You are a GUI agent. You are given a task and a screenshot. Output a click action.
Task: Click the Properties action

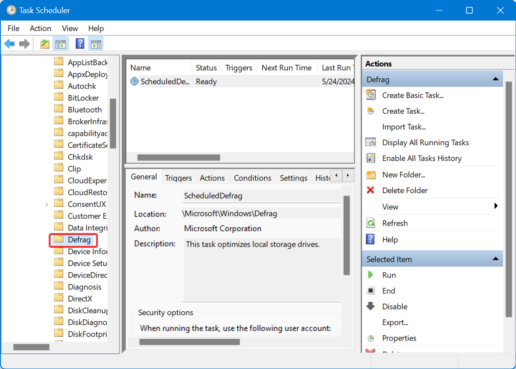[x=399, y=338]
